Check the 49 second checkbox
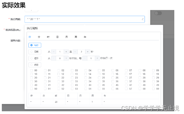 coord(153,85)
